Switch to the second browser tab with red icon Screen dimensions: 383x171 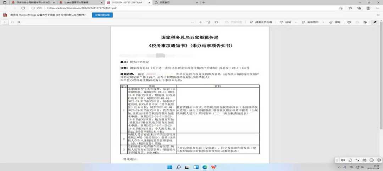(x=81, y=2)
